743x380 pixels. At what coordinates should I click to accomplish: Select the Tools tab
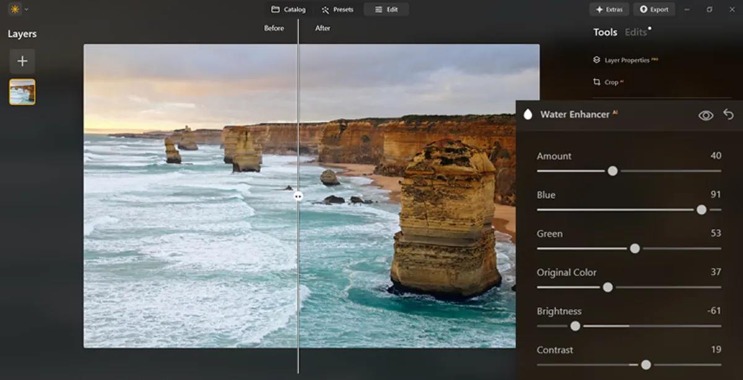point(604,32)
